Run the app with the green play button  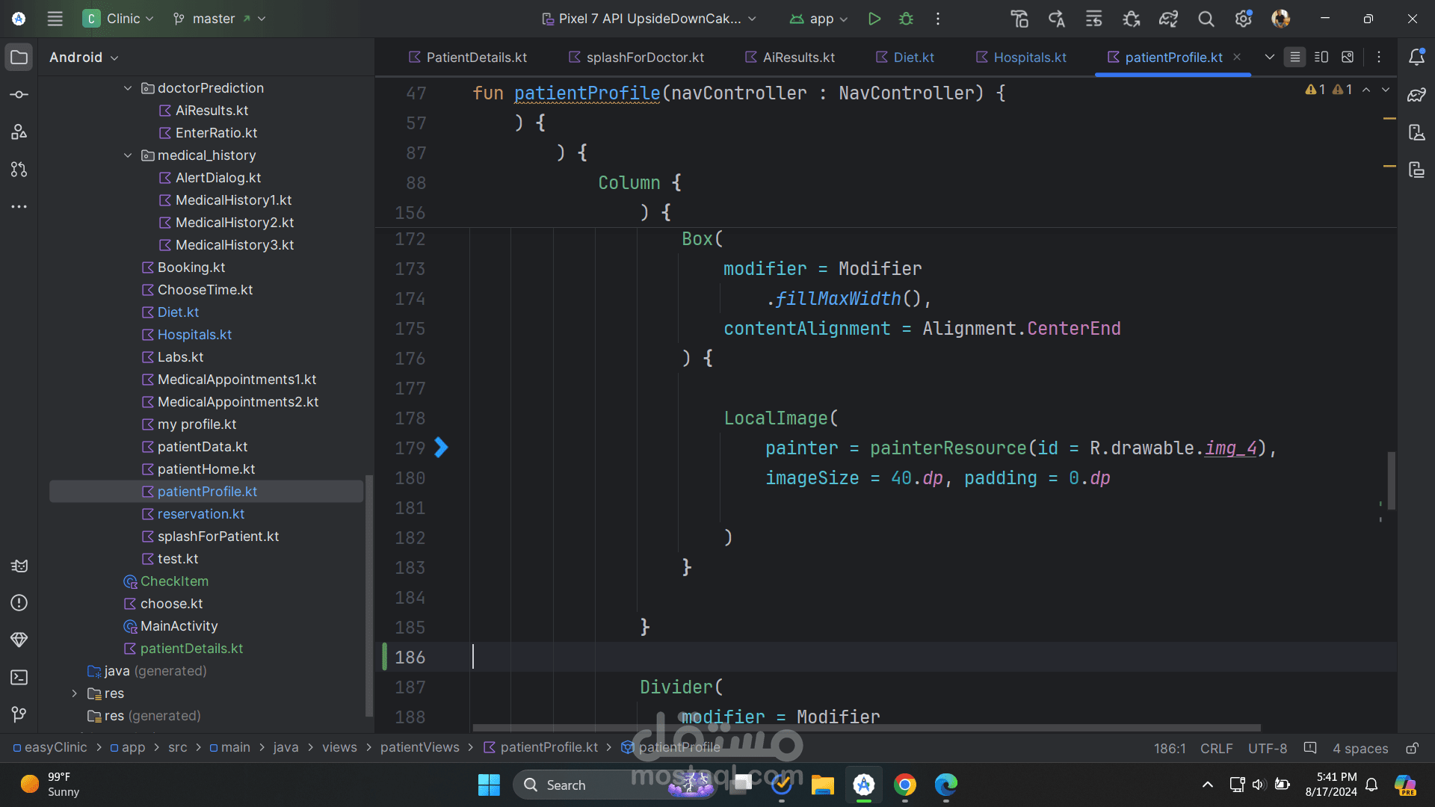[874, 19]
